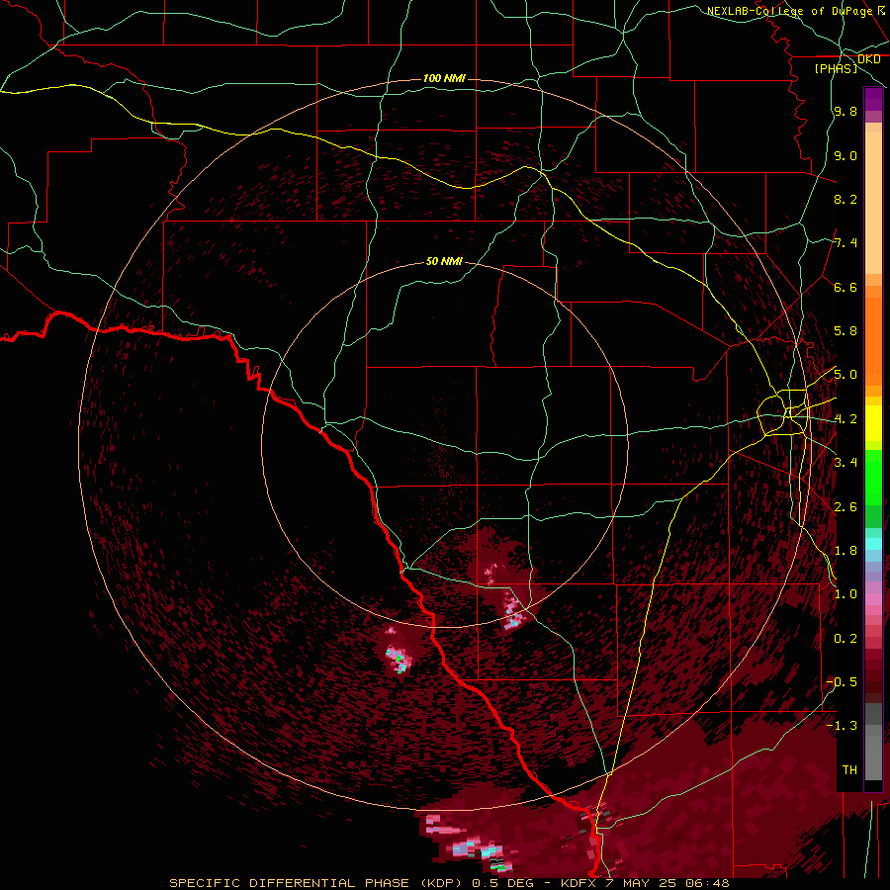Click the 9.0 value on the color scale
Screen dimensions: 890x890
click(x=845, y=155)
